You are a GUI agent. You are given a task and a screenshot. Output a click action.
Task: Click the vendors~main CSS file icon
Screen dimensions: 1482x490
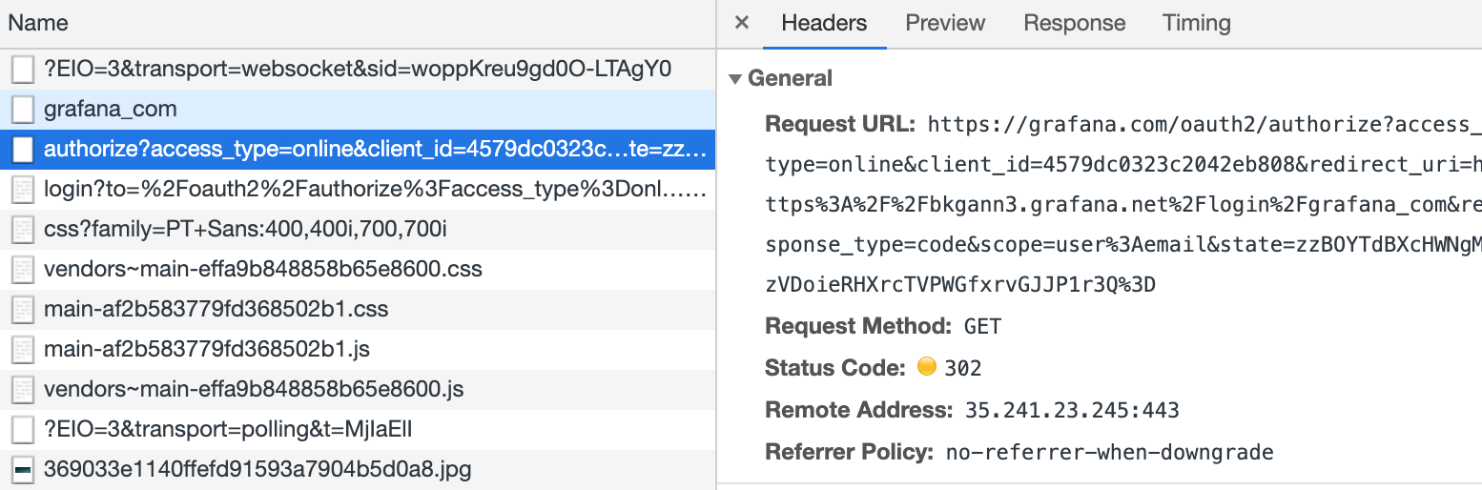pyautogui.click(x=23, y=270)
